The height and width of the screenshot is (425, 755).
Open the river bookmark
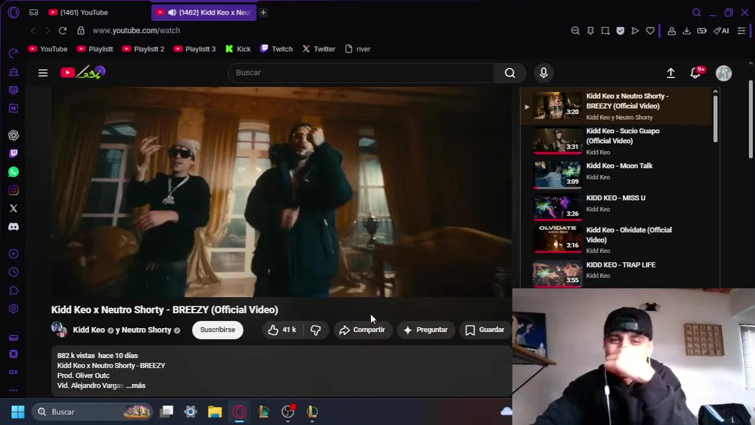[357, 49]
